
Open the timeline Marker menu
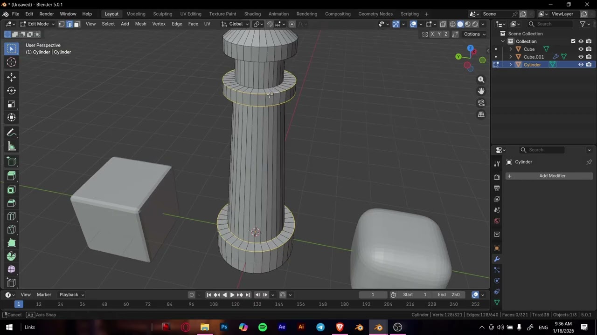(x=44, y=295)
